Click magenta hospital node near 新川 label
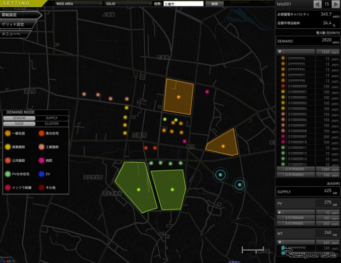Viewport: 341px width, 263px height. (x=184, y=141)
